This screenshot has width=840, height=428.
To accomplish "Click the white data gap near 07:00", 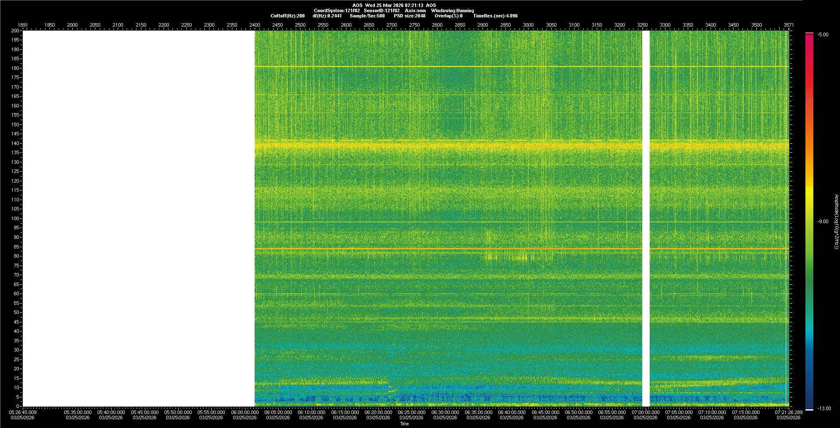I will tap(646, 218).
